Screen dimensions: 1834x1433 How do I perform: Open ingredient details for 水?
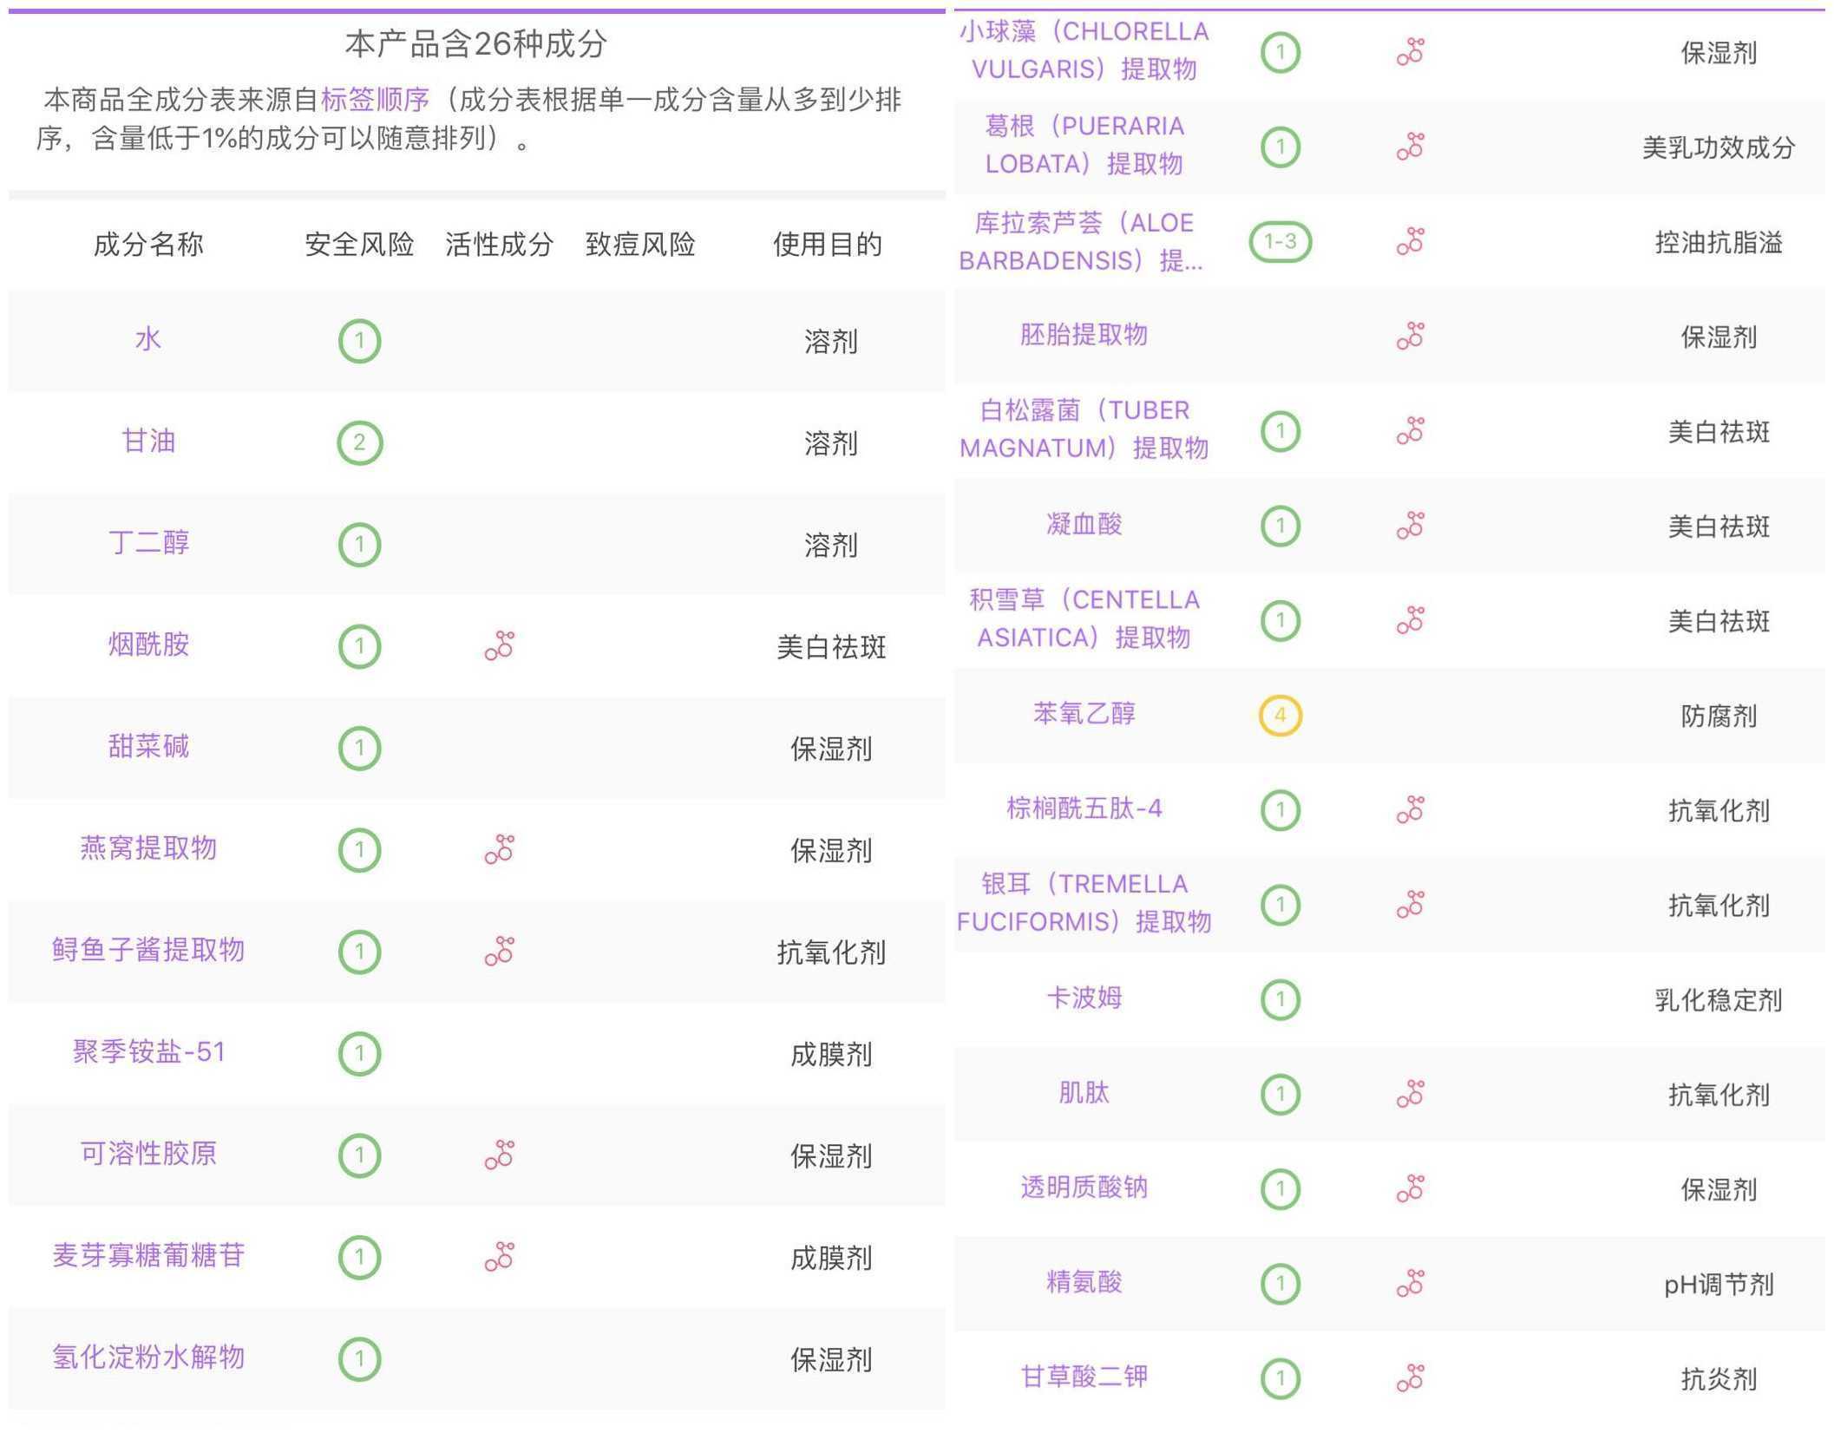click(147, 340)
